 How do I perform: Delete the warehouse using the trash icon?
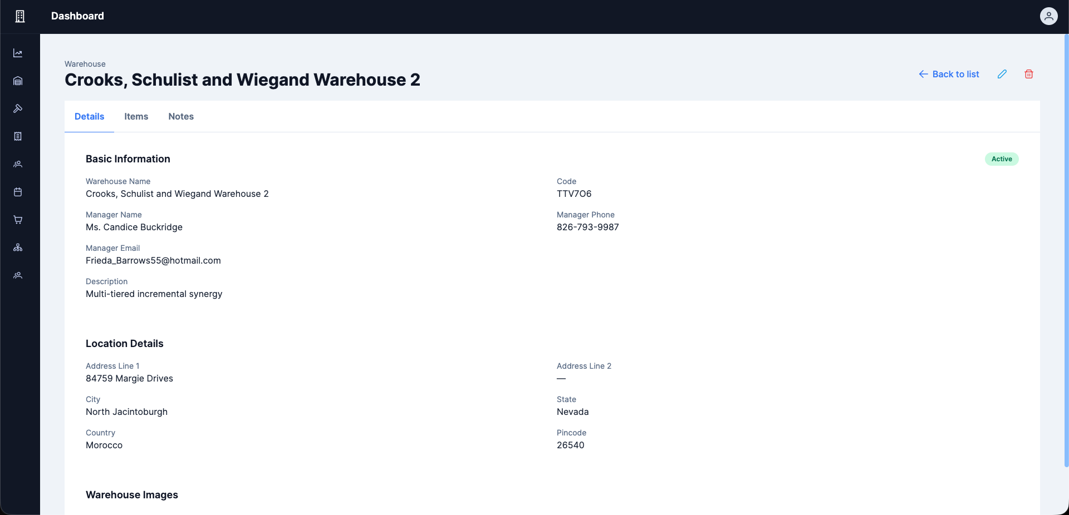1028,74
